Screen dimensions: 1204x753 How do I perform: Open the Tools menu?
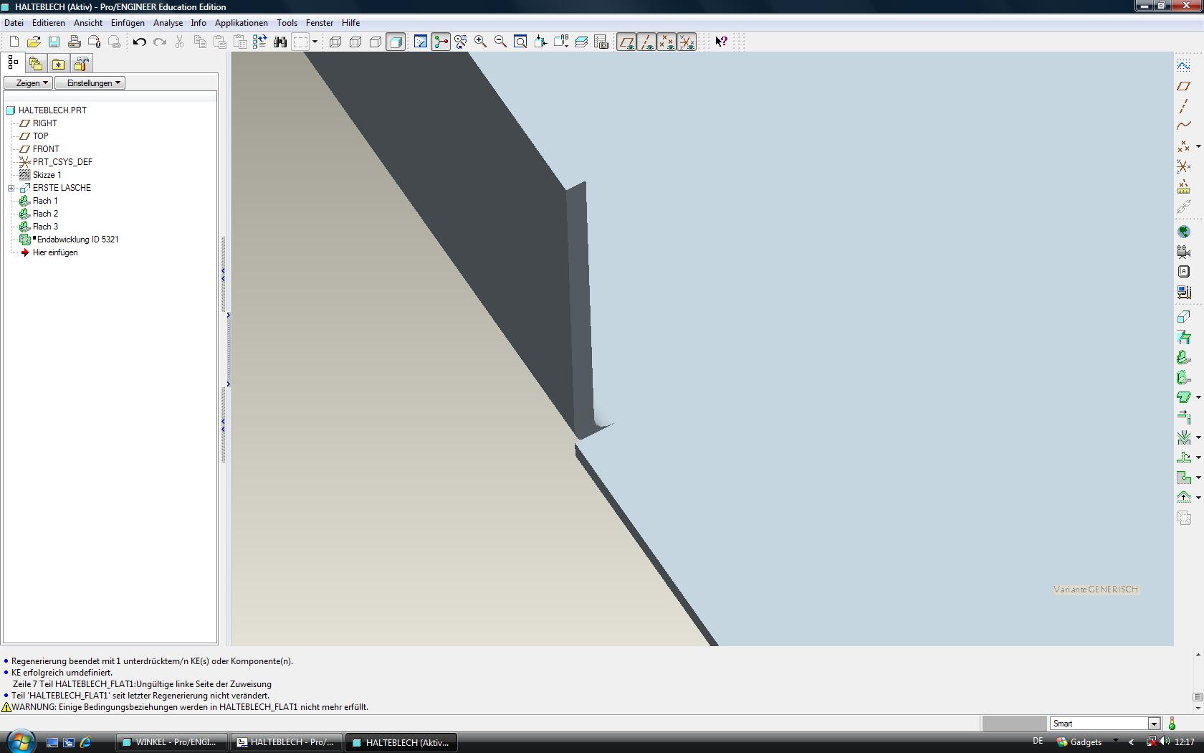pyautogui.click(x=287, y=23)
